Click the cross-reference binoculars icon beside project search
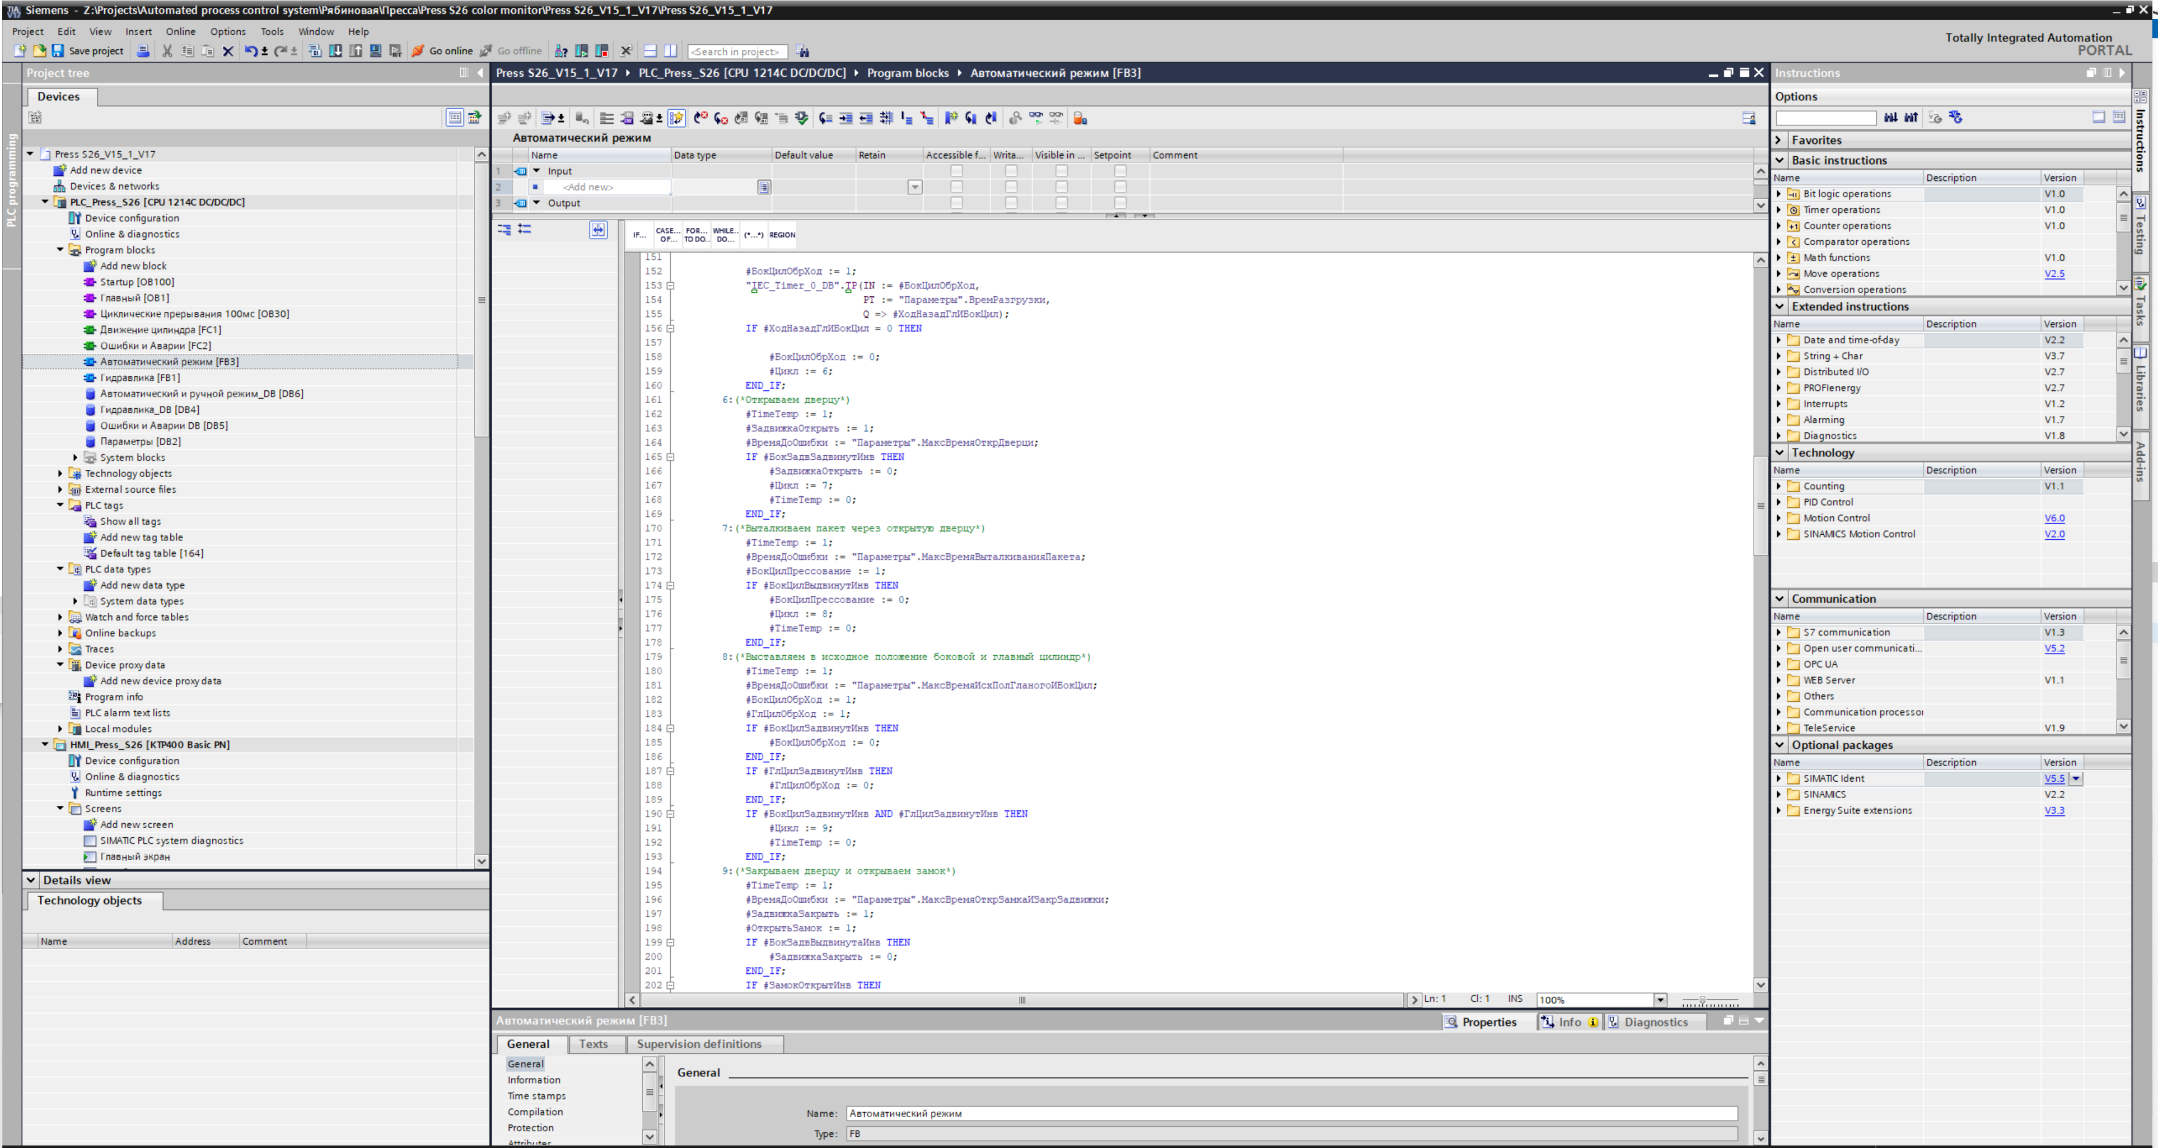This screenshot has width=2158, height=1148. click(x=802, y=51)
